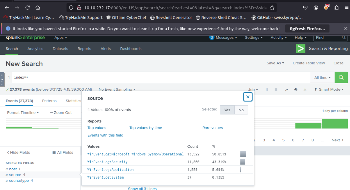This screenshot has width=350, height=190.
Task: Click the Export results download icon
Action: point(305,90)
